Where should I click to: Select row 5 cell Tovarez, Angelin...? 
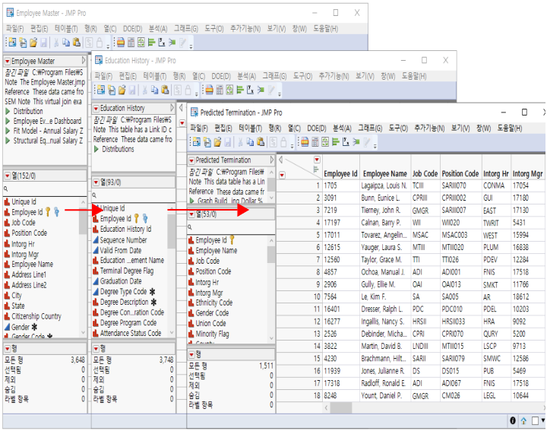[384, 235]
